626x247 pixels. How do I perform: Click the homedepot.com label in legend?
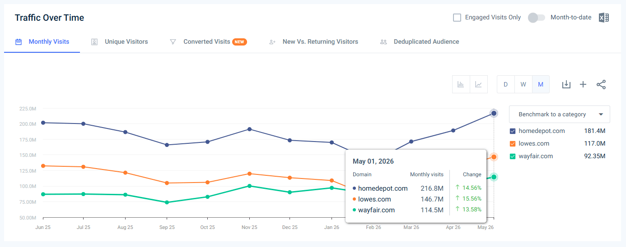[x=542, y=131]
